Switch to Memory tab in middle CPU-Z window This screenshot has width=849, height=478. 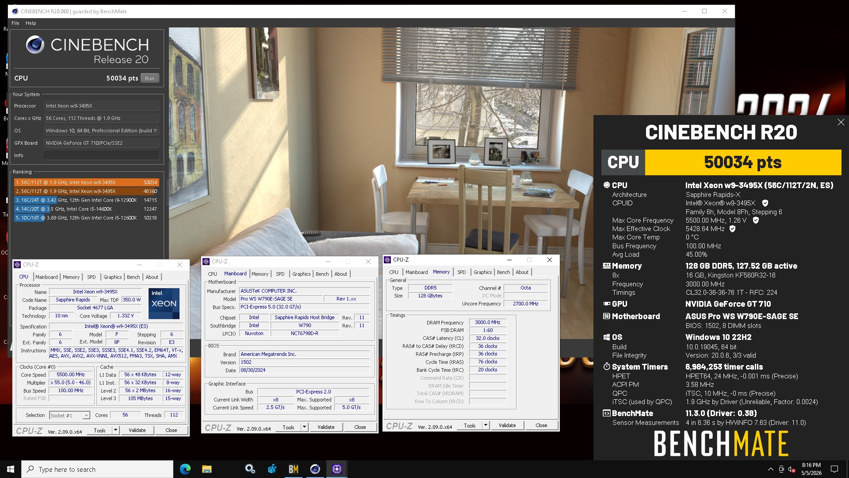coord(260,274)
